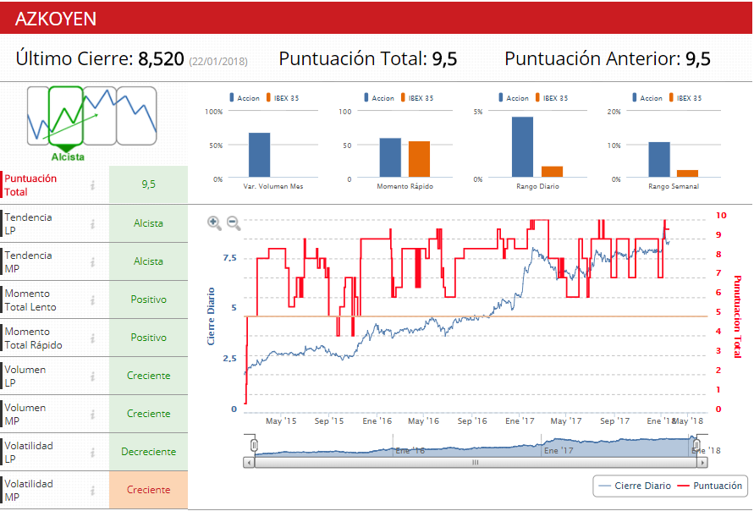This screenshot has width=754, height=511.
Task: Select Volatilidad LP value Decreciente
Action: [149, 452]
